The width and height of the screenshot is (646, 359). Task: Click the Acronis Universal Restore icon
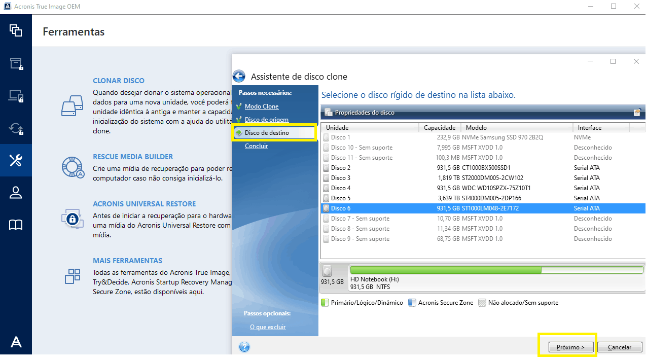72,218
